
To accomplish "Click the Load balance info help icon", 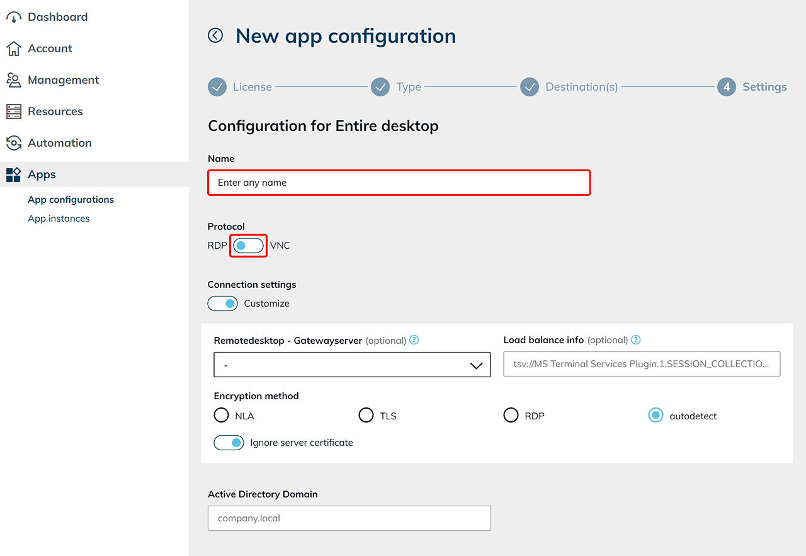I will click(636, 340).
